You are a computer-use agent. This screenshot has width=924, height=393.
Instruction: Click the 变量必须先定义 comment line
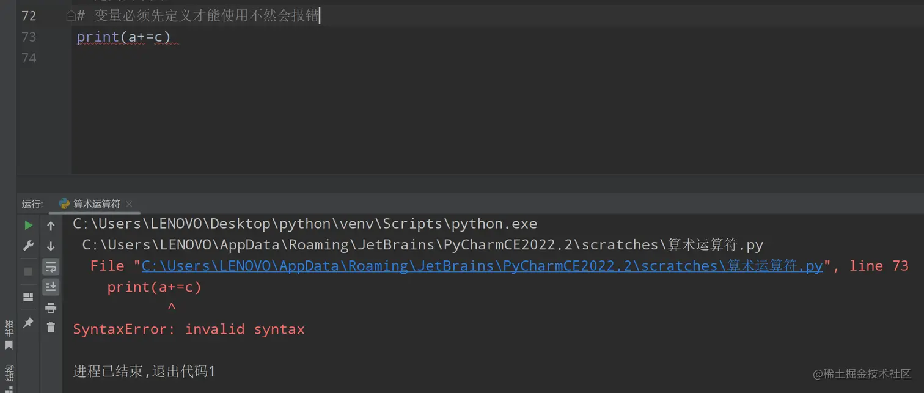tap(198, 17)
